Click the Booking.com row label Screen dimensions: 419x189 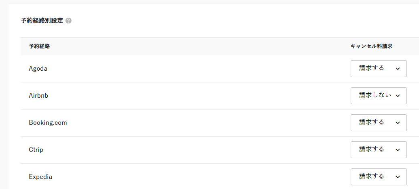48,123
